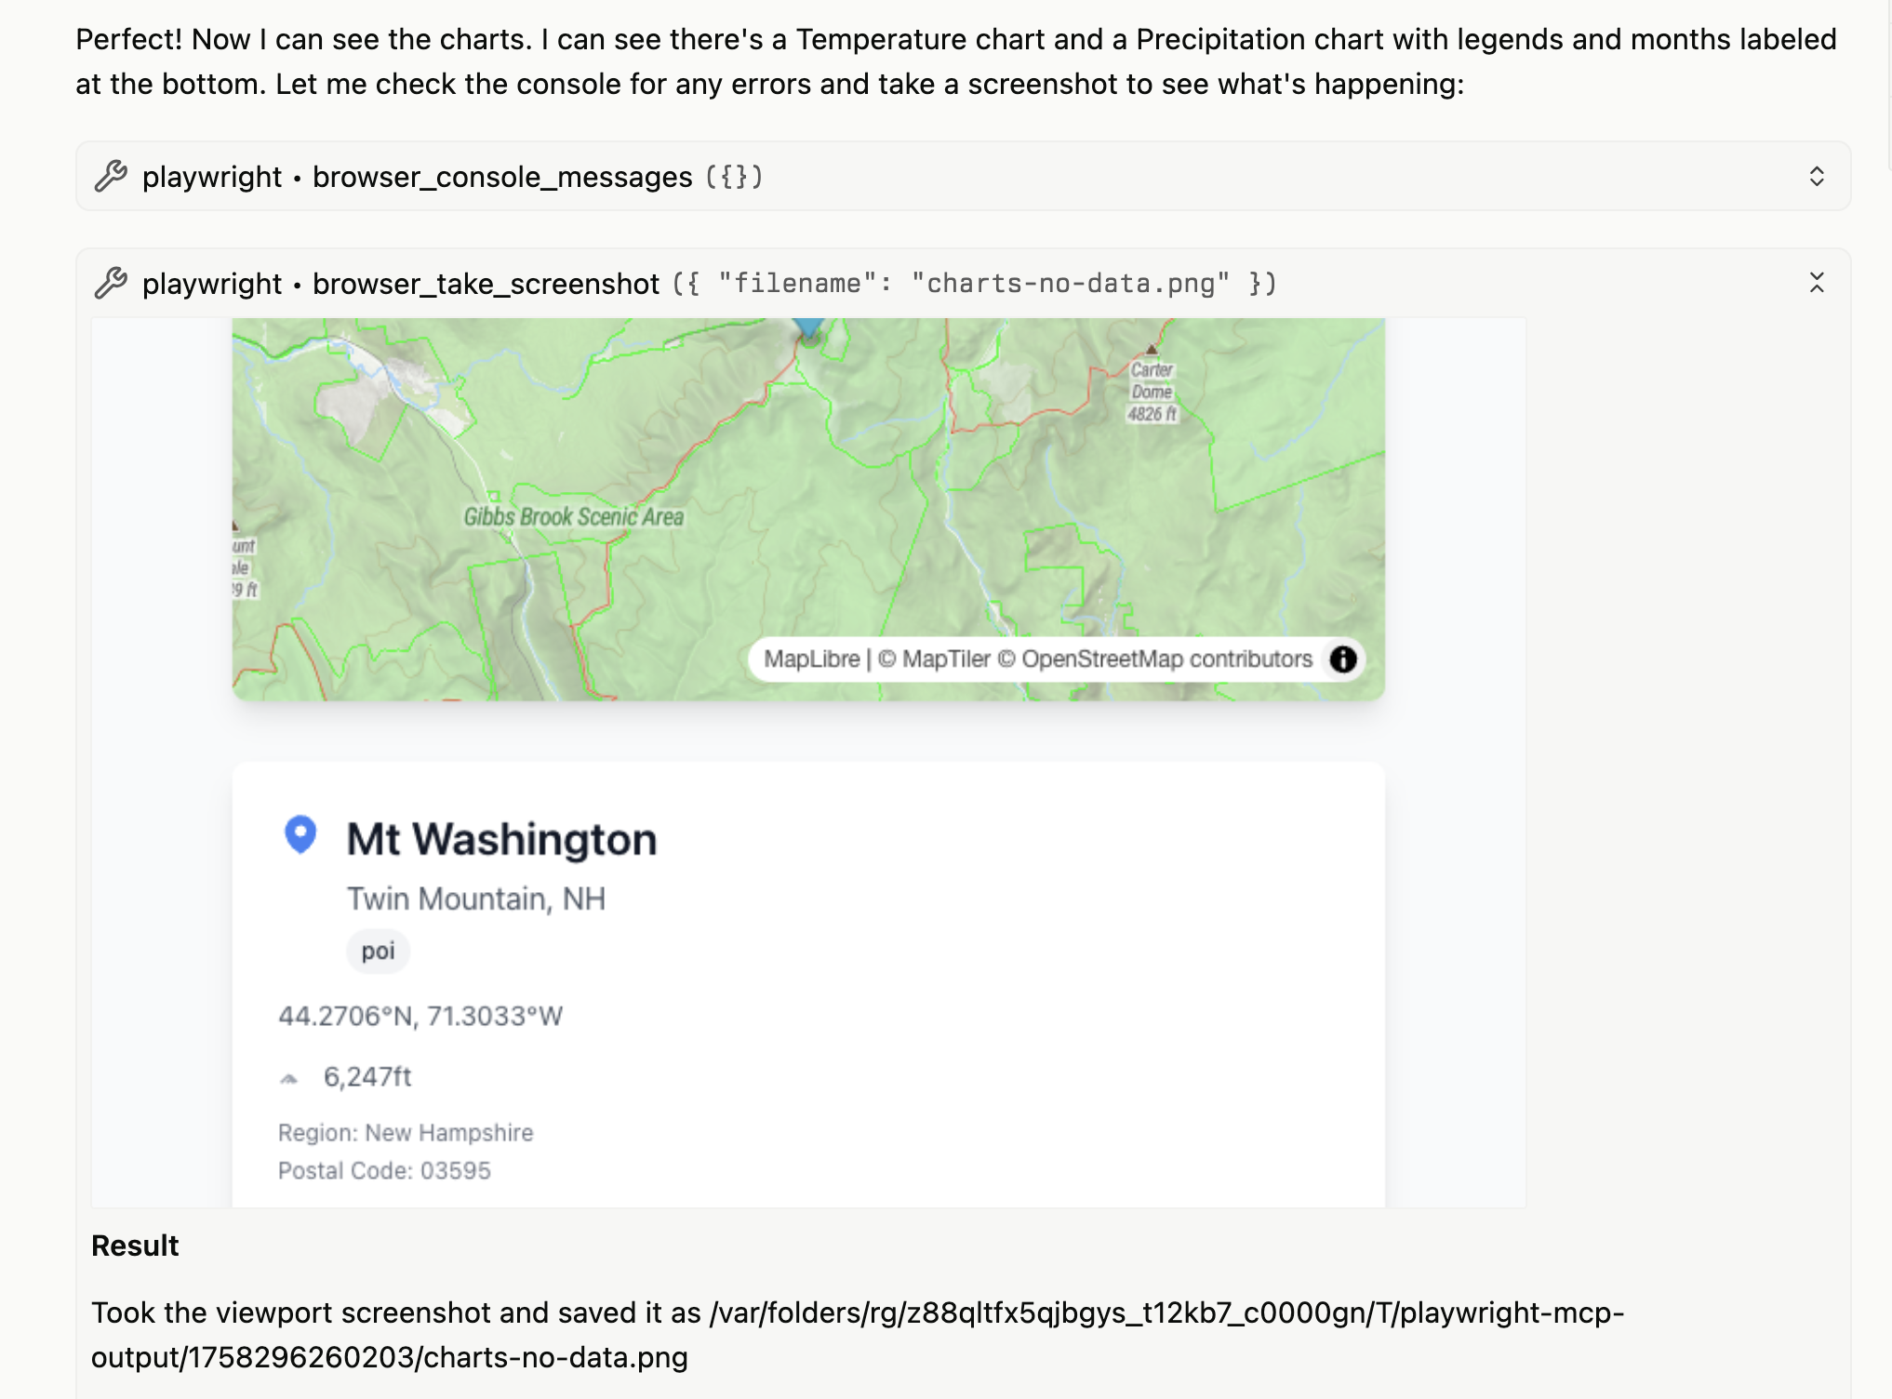Click the Mt Washington heading
This screenshot has width=1892, height=1399.
pyautogui.click(x=501, y=839)
